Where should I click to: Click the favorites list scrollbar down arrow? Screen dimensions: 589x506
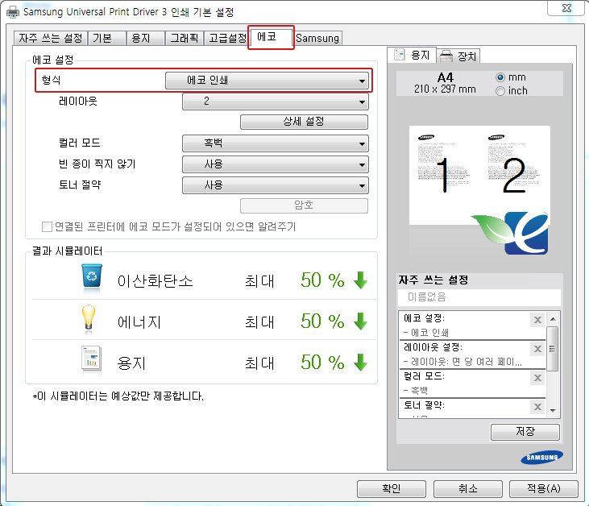pos(553,411)
